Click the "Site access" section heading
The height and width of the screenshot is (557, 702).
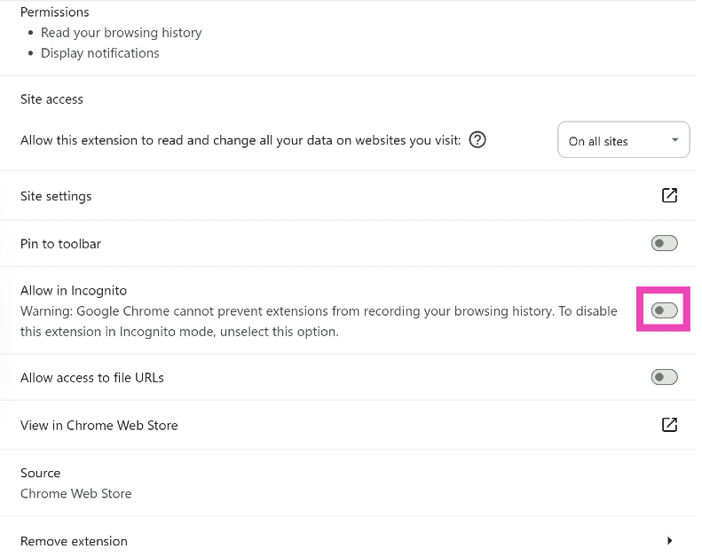click(51, 99)
